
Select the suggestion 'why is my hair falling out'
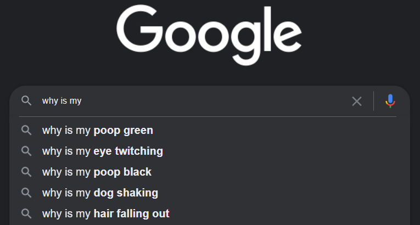coord(210,214)
